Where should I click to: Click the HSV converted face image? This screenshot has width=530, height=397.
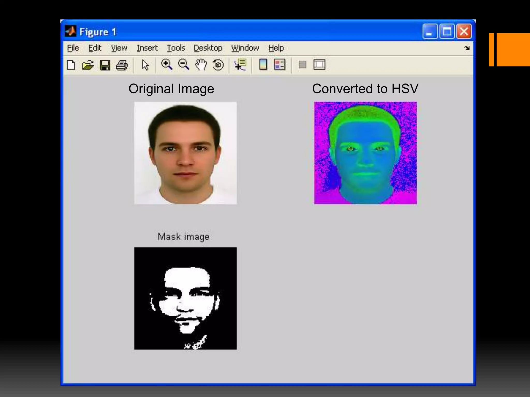[x=365, y=153]
